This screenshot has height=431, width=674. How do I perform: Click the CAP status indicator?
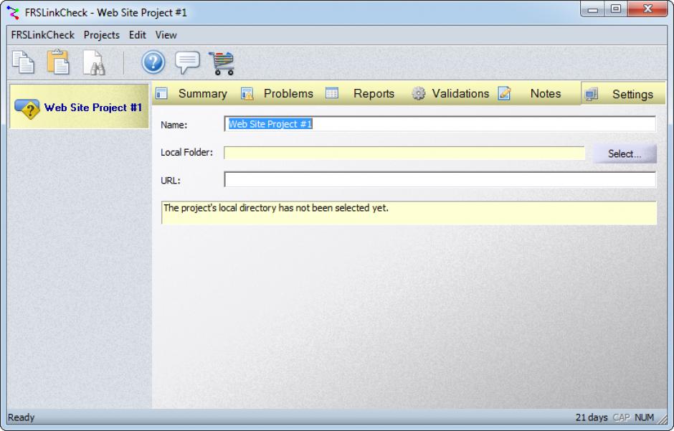(x=621, y=417)
